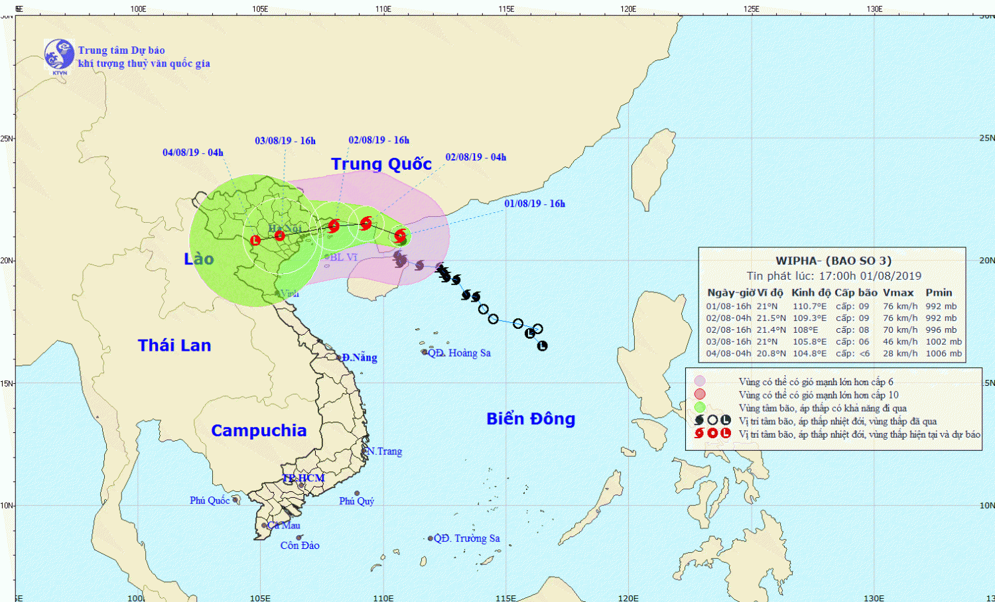The image size is (995, 602).
Task: Select the red wind-level-10 legend swatch
Action: pos(700,394)
